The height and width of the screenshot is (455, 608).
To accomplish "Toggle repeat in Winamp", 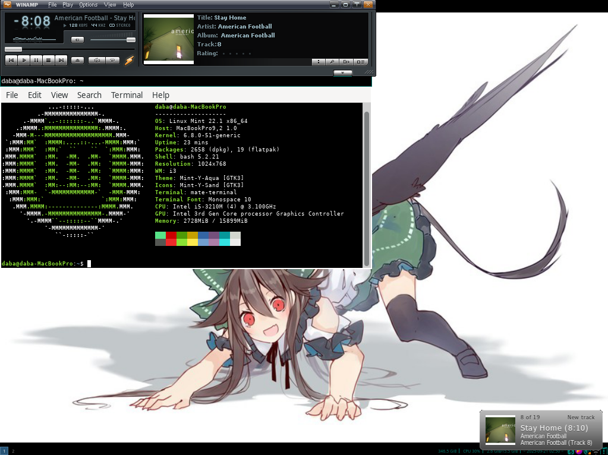I will click(x=112, y=60).
